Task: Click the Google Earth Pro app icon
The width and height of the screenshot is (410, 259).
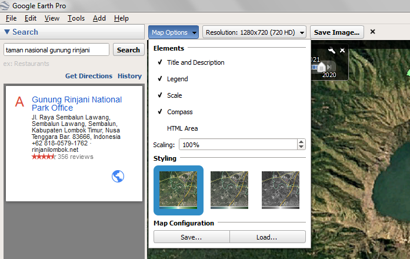Action: tap(5, 5)
